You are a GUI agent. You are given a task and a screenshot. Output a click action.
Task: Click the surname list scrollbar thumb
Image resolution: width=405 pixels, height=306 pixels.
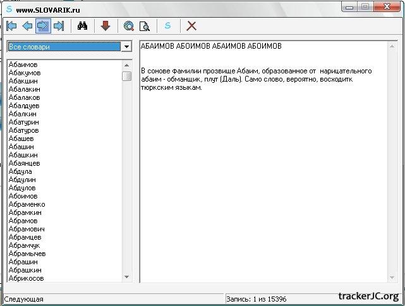click(x=126, y=76)
